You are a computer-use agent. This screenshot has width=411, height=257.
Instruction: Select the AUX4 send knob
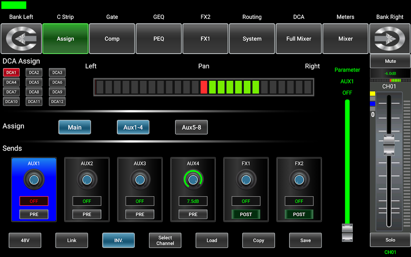point(193,180)
